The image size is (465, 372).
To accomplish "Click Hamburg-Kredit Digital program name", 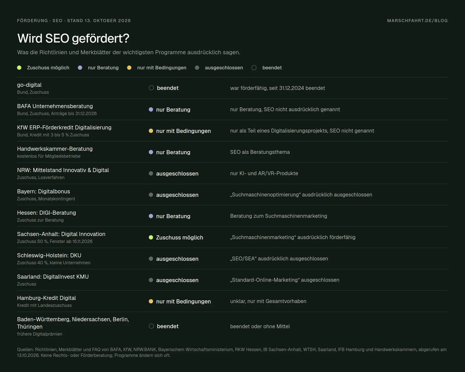I will (46, 298).
